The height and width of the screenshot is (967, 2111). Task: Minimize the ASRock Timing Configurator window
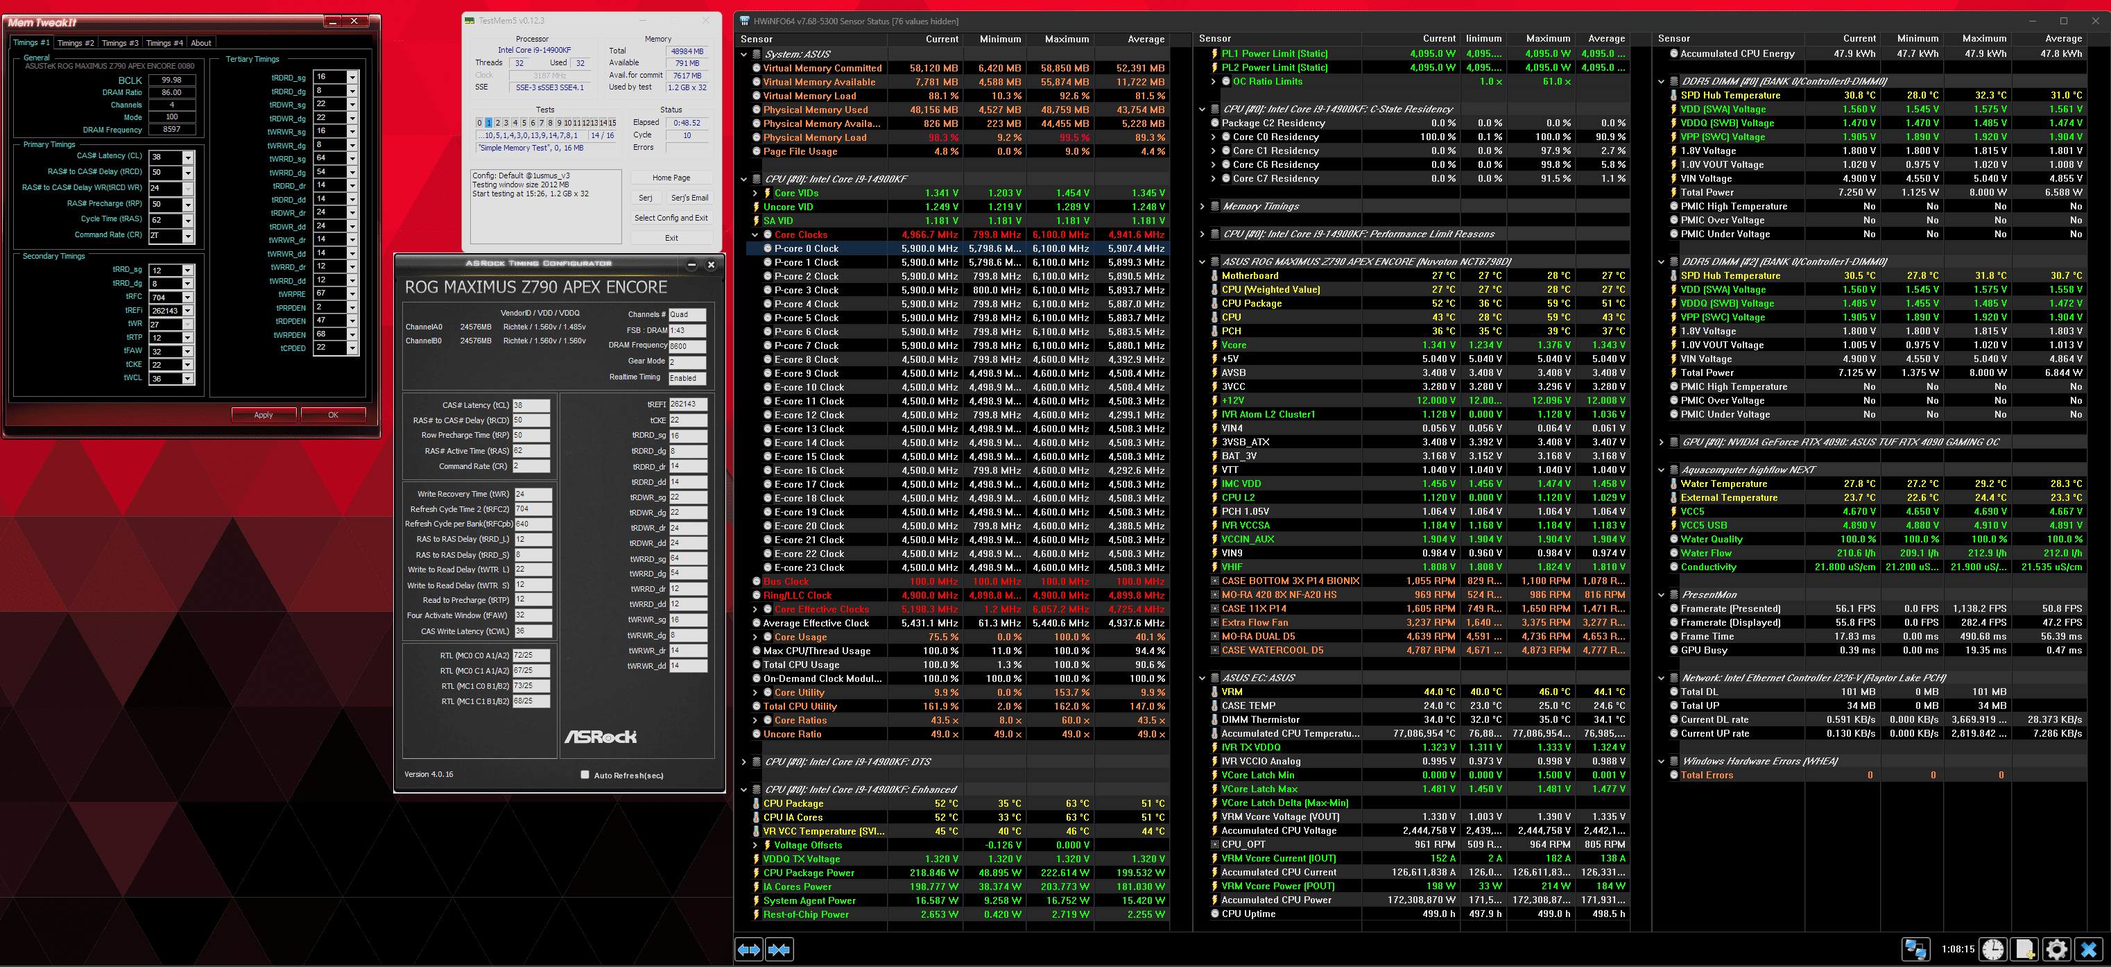point(691,264)
